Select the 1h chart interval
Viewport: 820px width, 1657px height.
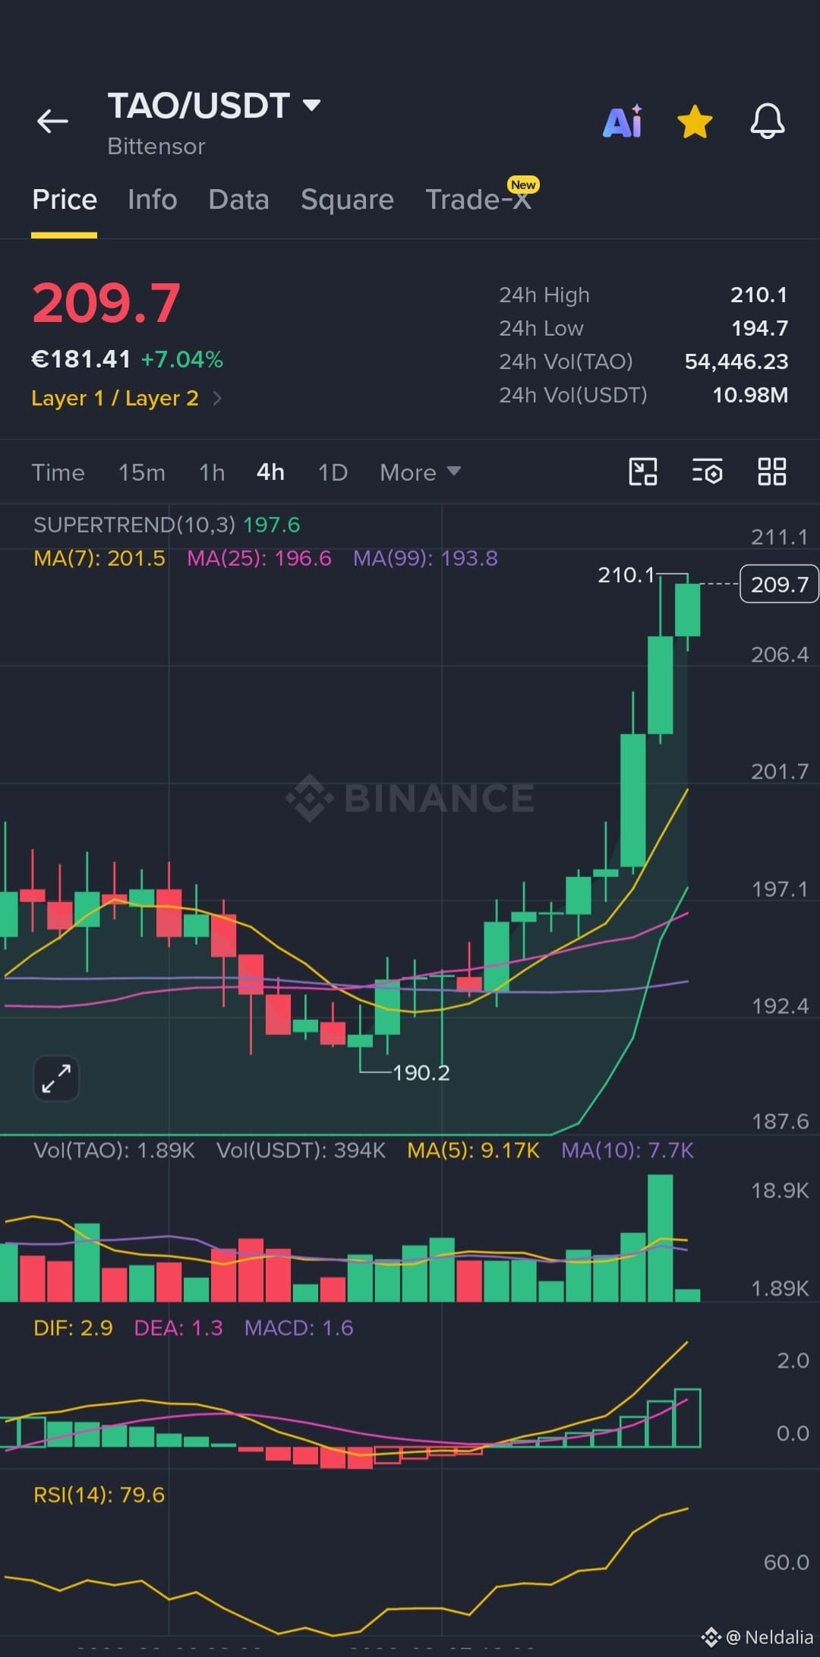[212, 472]
